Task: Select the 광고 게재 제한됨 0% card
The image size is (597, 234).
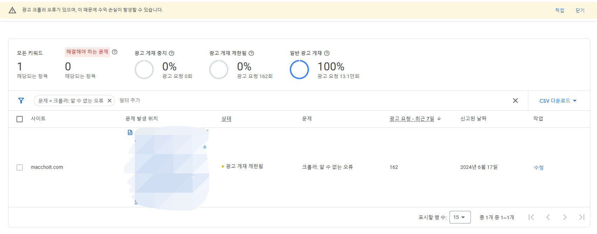Action: (x=241, y=65)
